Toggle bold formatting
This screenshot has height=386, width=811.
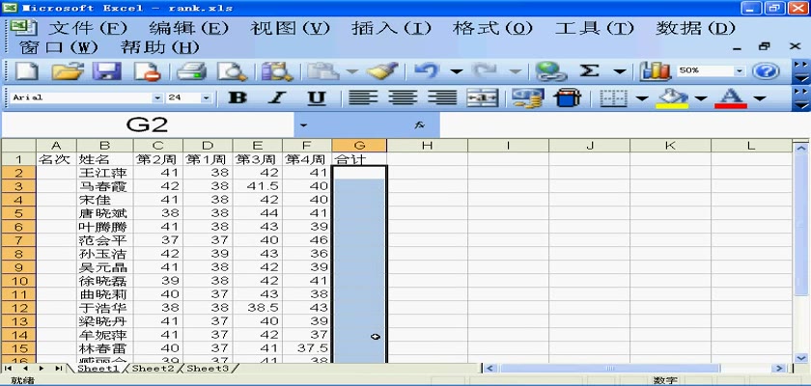click(238, 98)
